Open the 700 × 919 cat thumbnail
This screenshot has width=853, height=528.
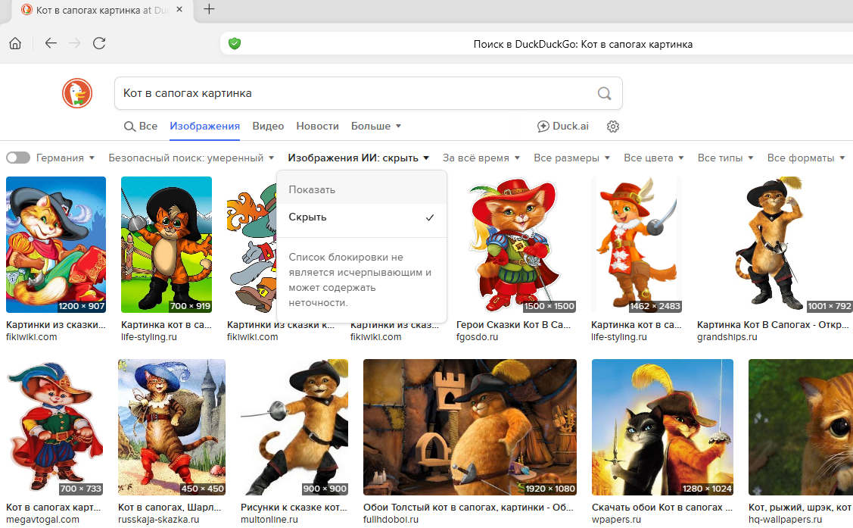[x=167, y=245]
